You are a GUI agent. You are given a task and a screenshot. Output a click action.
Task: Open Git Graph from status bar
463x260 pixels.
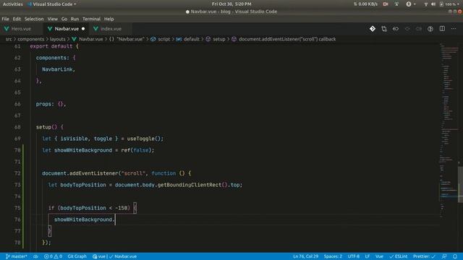77,256
